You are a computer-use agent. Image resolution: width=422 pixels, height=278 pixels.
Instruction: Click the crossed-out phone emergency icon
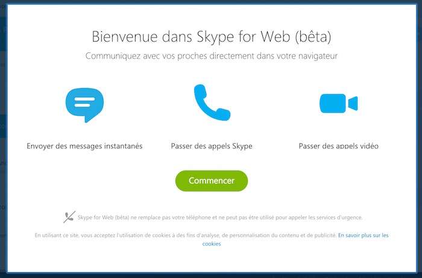pos(68,217)
